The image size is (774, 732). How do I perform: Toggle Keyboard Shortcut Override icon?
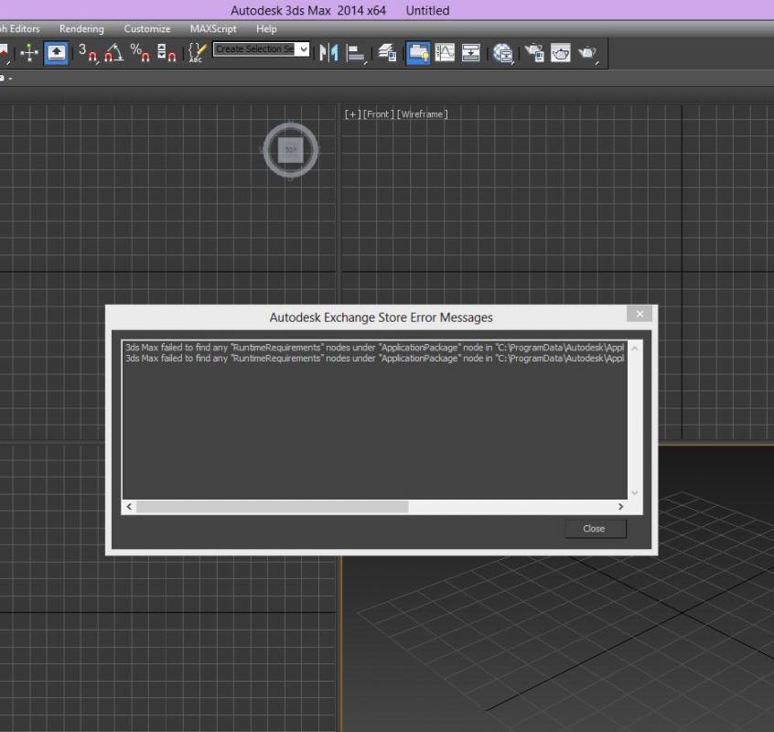[x=56, y=53]
